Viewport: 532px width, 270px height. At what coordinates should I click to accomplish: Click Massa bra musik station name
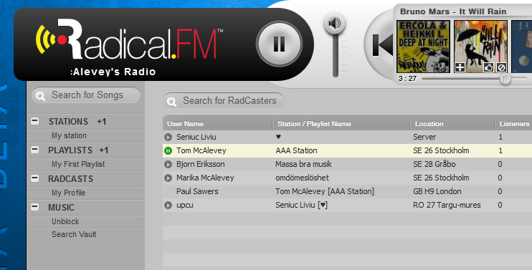[x=303, y=164]
